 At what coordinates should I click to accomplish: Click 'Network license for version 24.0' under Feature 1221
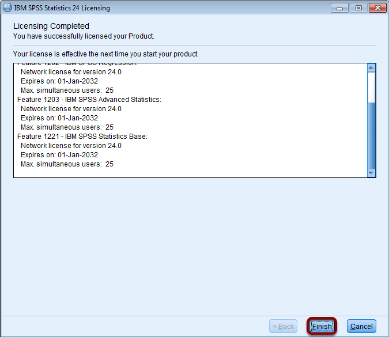click(71, 146)
